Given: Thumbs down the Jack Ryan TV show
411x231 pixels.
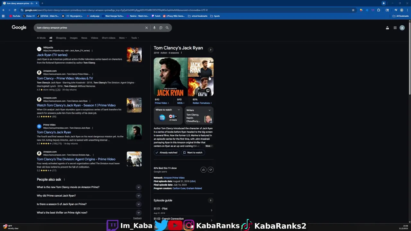Looking at the screenshot, I should 211,170.
